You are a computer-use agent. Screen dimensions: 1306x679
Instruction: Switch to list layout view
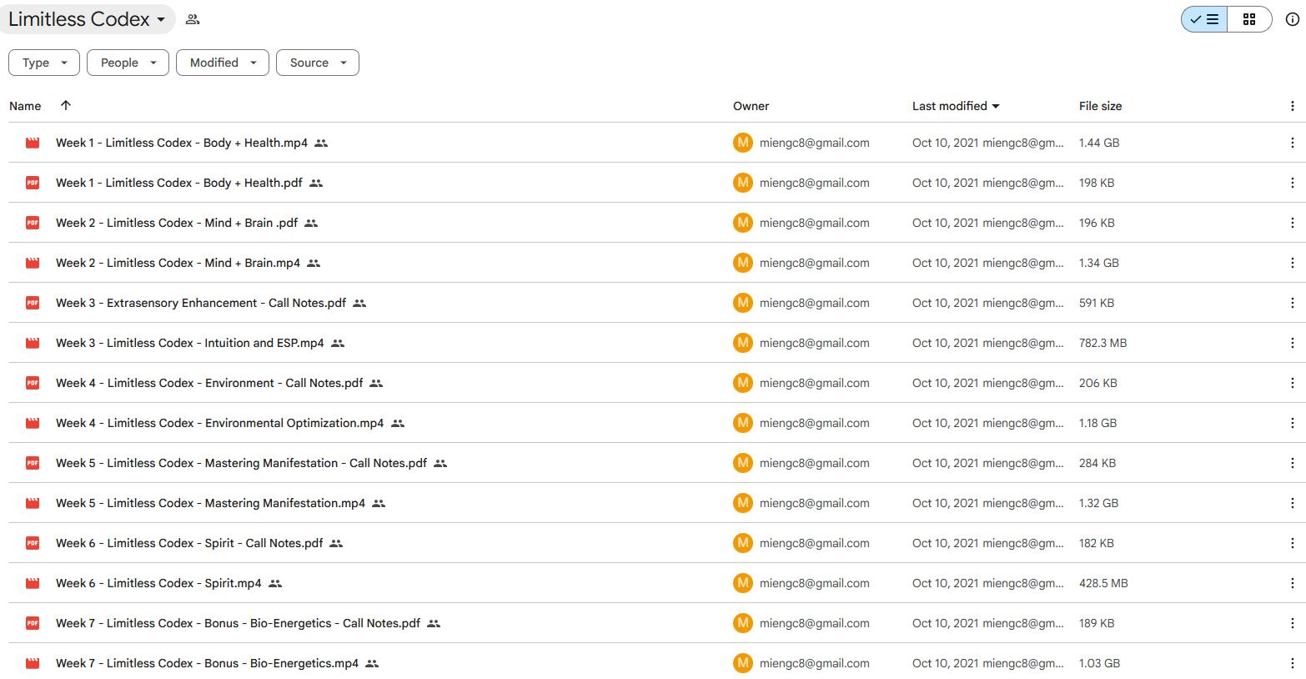[x=1204, y=19]
